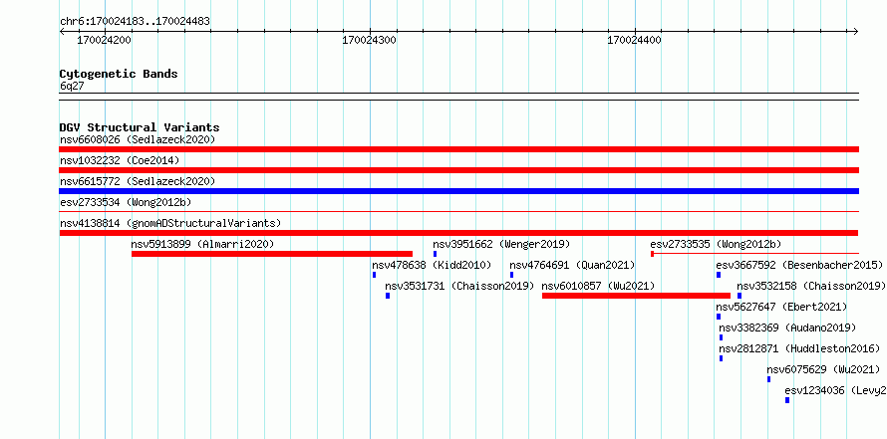Click the blue marker under nsv6075629
Image resolution: width=887 pixels, height=439 pixels.
(768, 379)
